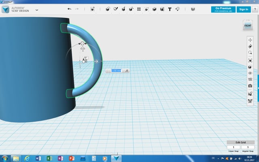Expand the 123D Design application menu arrow
This screenshot has width=259, height=162.
point(37,9)
